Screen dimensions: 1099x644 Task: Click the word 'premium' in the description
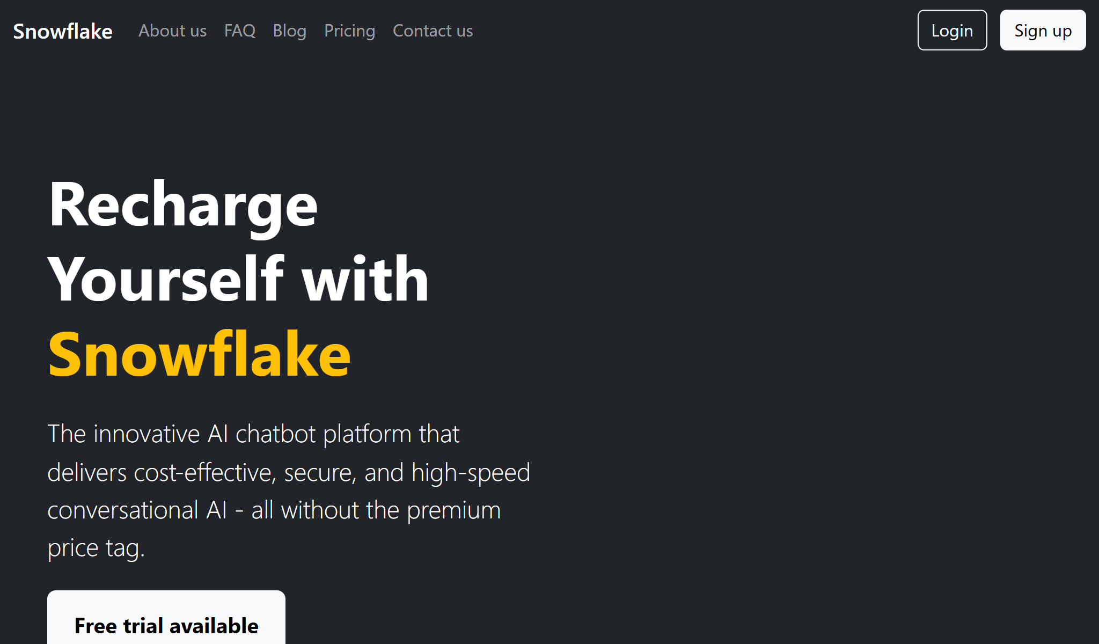pos(453,510)
